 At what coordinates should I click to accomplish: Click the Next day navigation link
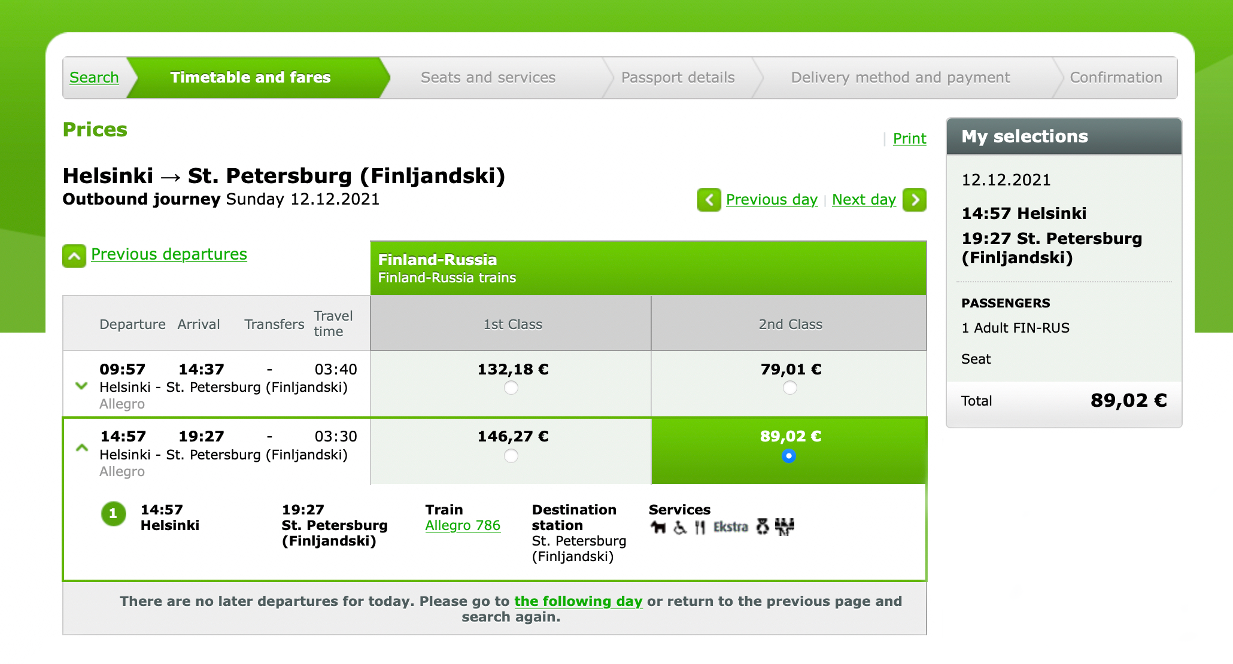[x=863, y=199]
